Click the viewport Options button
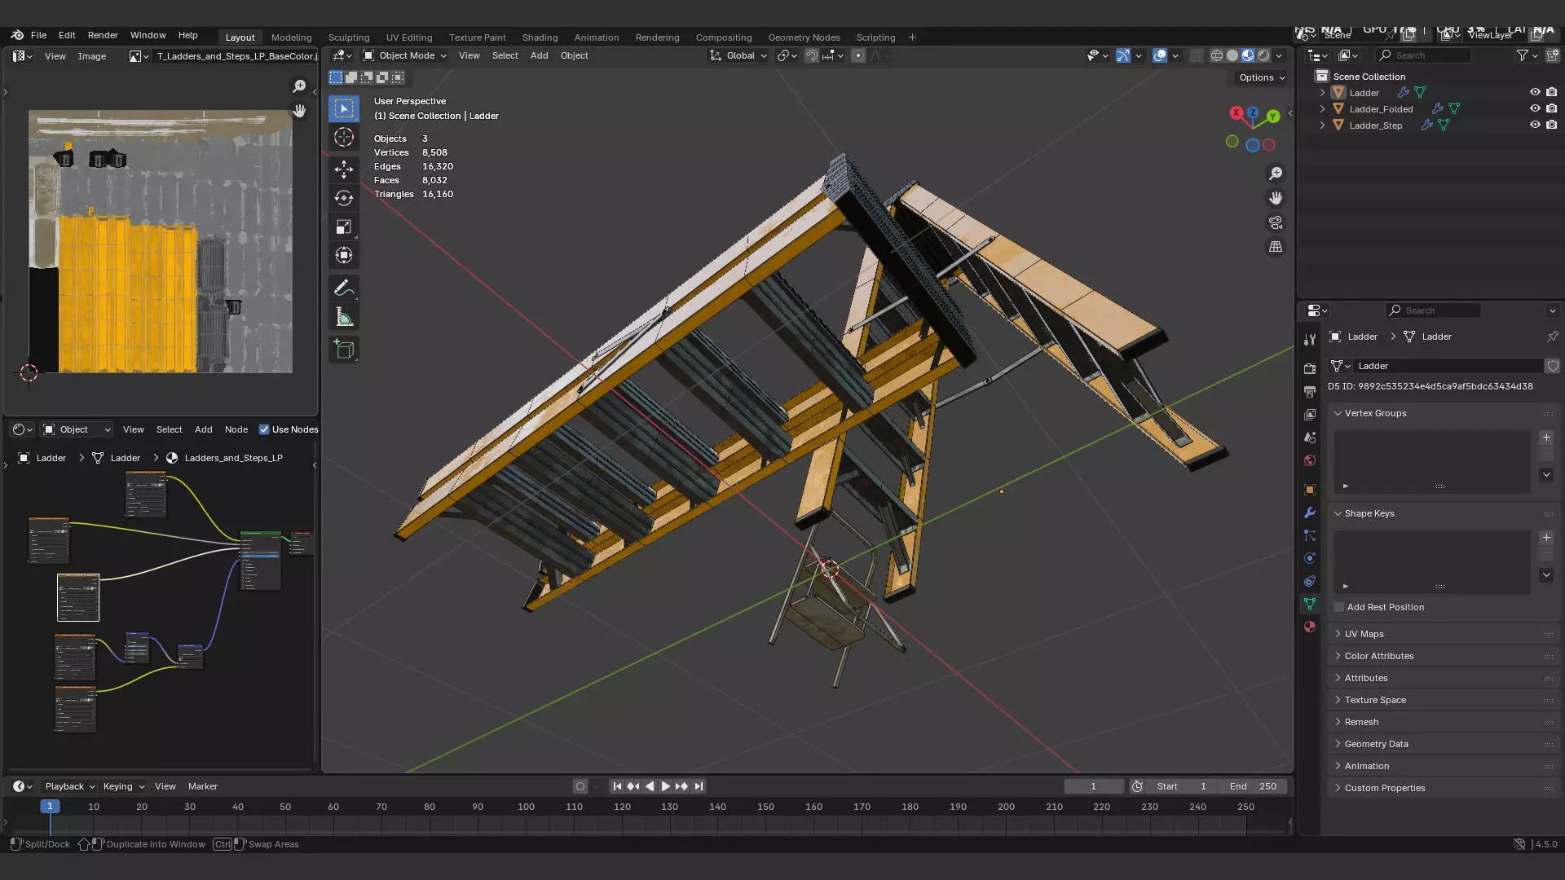Image resolution: width=1565 pixels, height=880 pixels. point(1261,77)
